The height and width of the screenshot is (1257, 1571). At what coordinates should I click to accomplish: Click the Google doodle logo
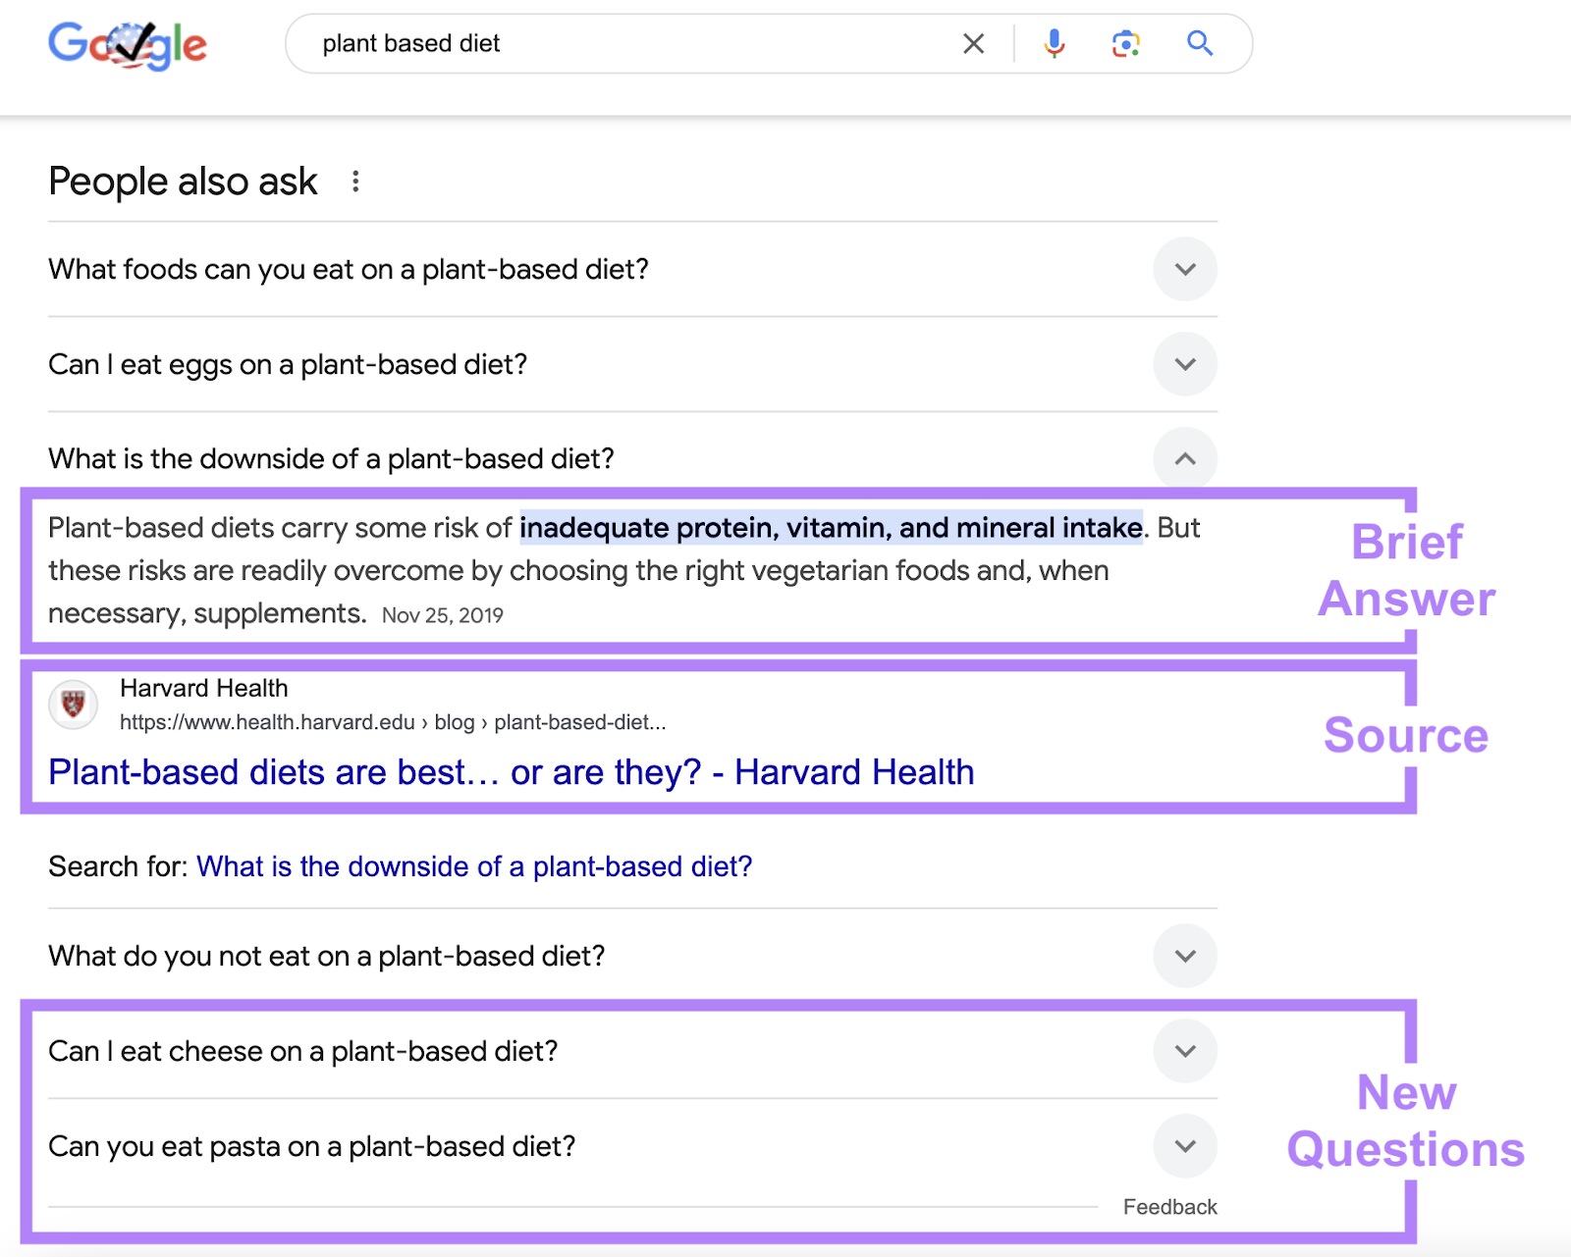[129, 43]
